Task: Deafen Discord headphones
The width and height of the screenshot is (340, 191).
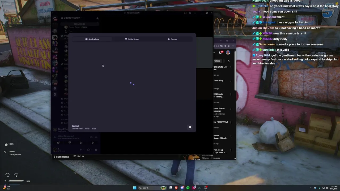Action: pyautogui.click(x=88, y=150)
